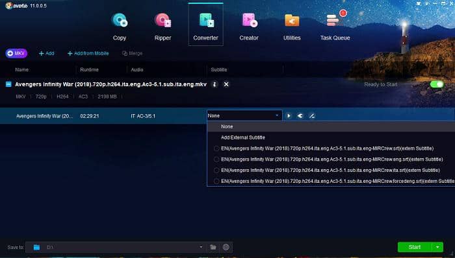Select the subtitle ending MIRCrew.srt
The height and width of the screenshot is (258, 455).
pyautogui.click(x=331, y=148)
